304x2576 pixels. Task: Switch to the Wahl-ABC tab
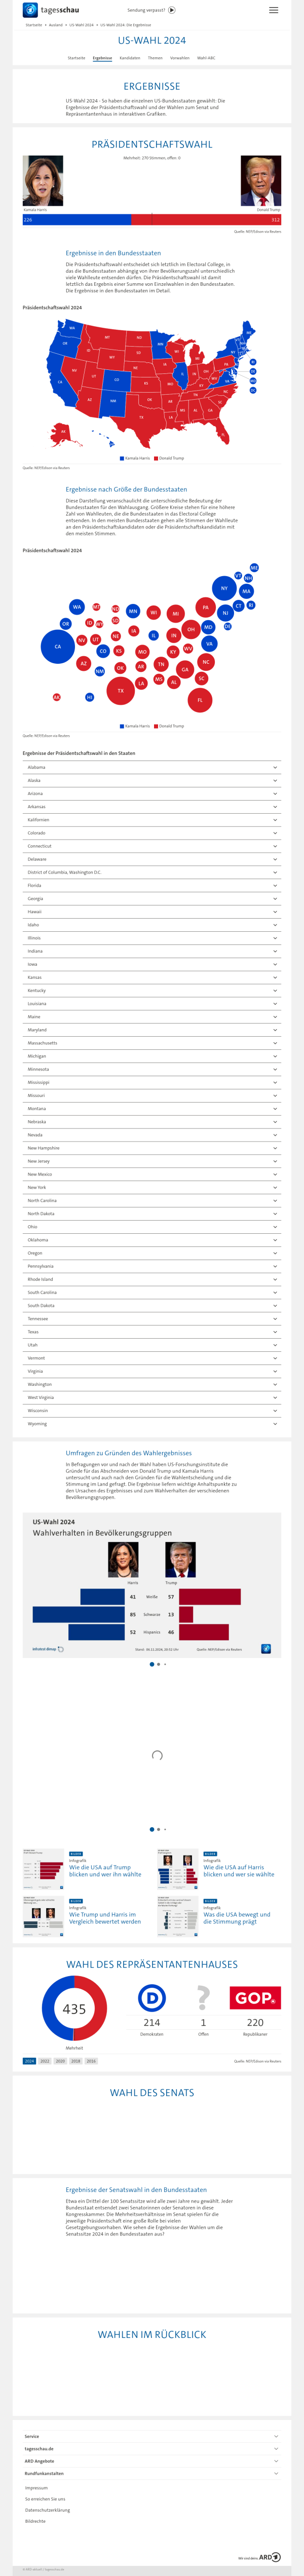[x=206, y=58]
